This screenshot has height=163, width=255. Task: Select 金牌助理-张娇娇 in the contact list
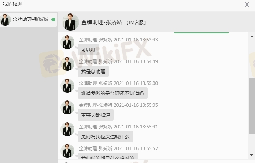28,19
